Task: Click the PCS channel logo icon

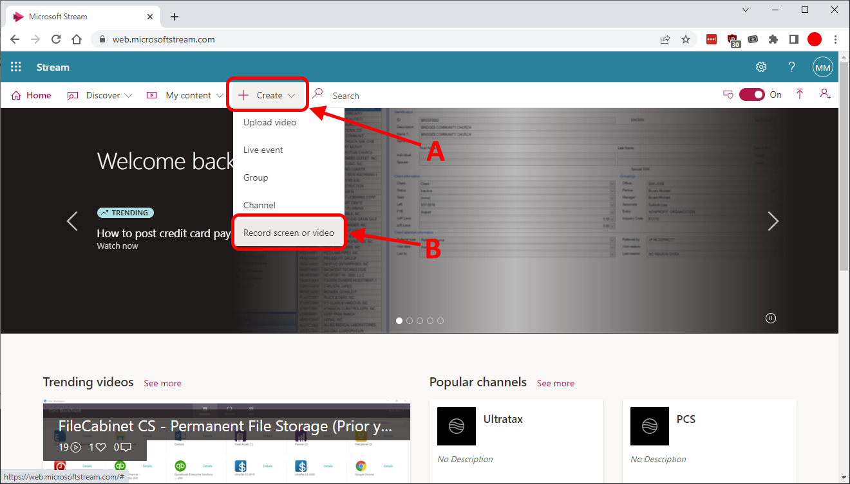Action: click(x=650, y=426)
